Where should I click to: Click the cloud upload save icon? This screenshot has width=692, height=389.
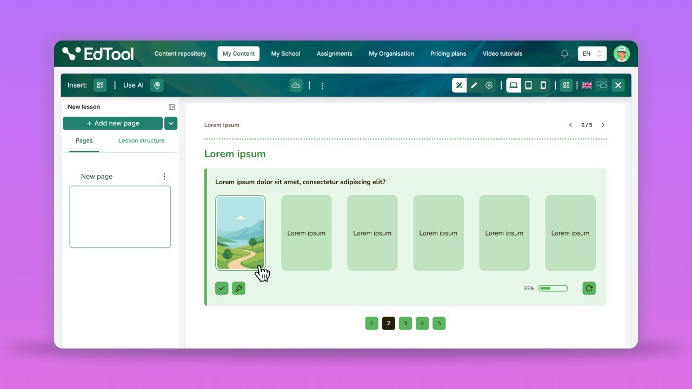296,85
